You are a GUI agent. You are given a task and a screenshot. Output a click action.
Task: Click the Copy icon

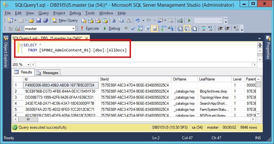121,20
